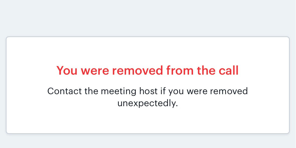This screenshot has height=148, width=296.
Task: Click the word "were" in the red heading
Action: [x=95, y=71]
